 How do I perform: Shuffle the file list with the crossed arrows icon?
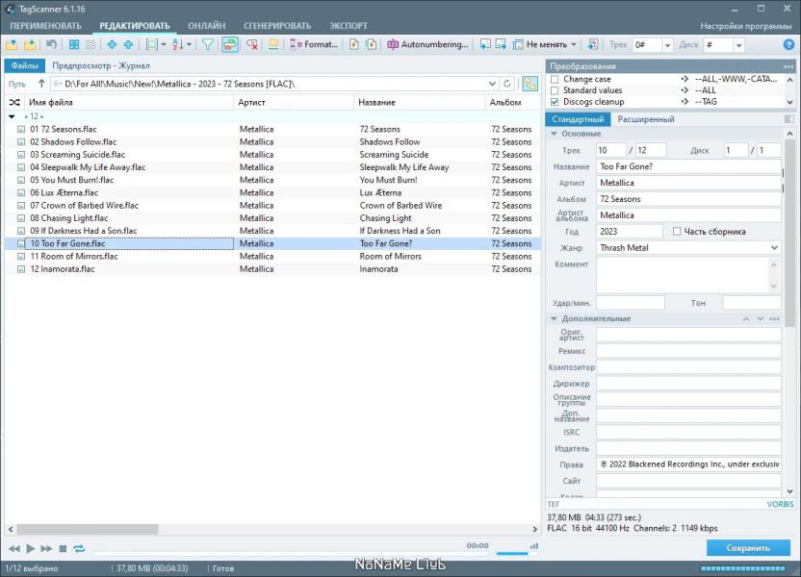coord(14,103)
